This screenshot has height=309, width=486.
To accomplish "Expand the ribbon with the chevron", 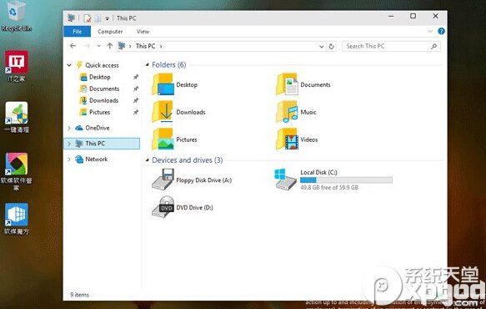I will click(430, 31).
